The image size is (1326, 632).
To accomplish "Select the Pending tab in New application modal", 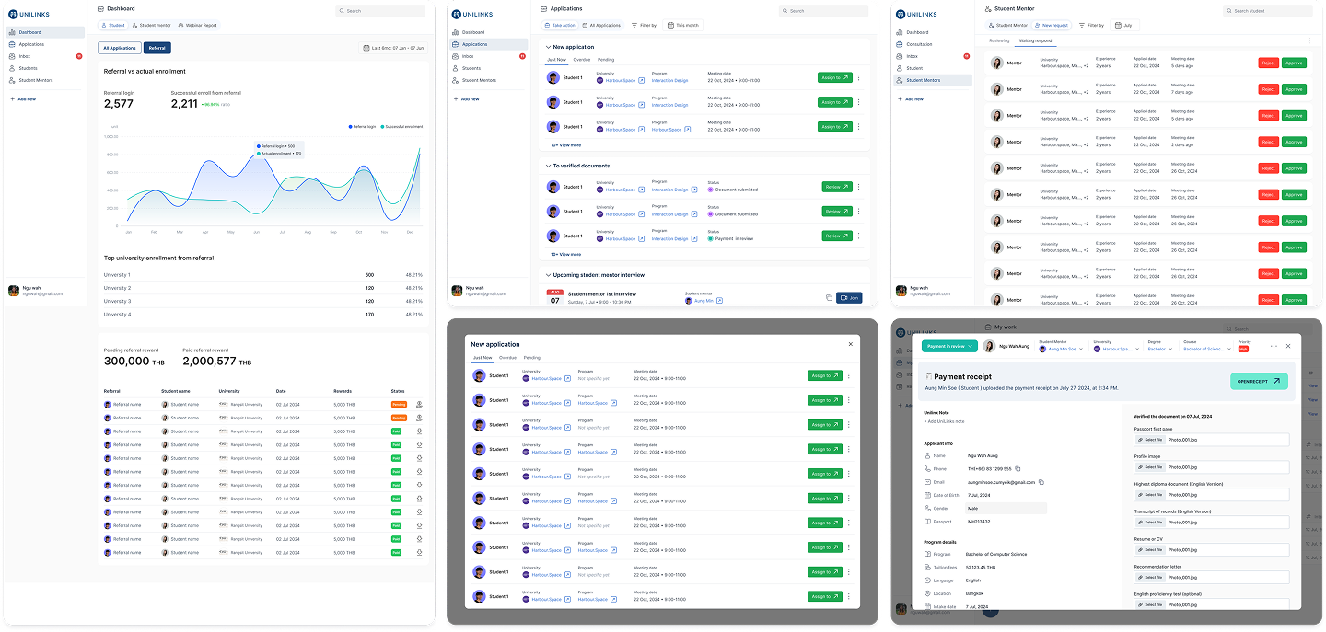I will point(531,357).
